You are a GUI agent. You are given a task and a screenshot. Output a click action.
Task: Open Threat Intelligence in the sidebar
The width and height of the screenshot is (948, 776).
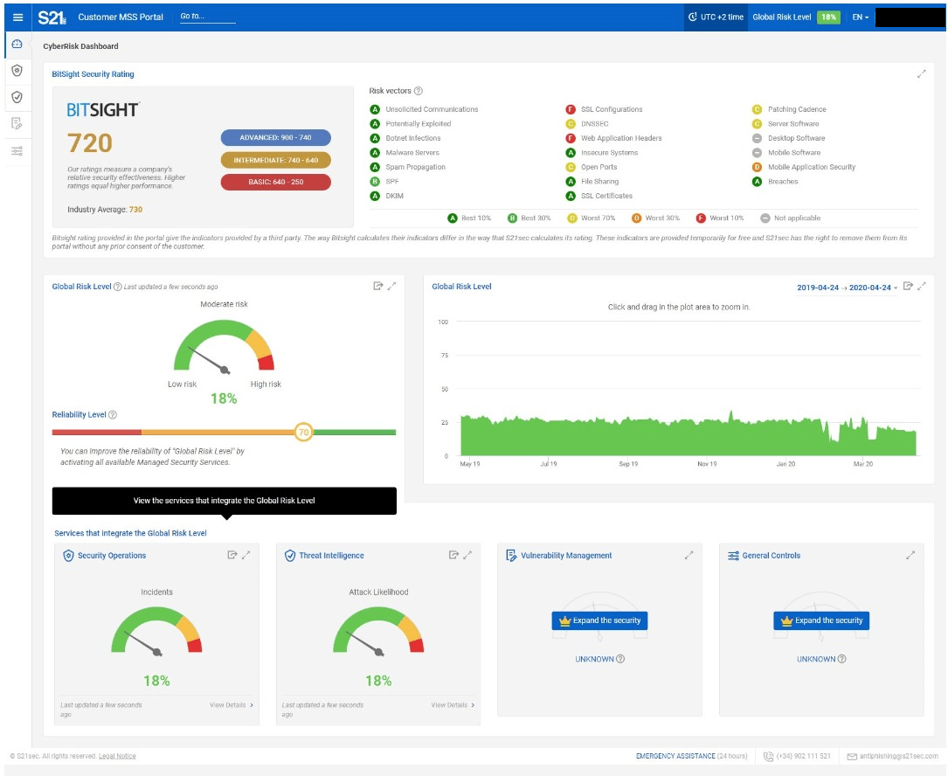pos(17,97)
